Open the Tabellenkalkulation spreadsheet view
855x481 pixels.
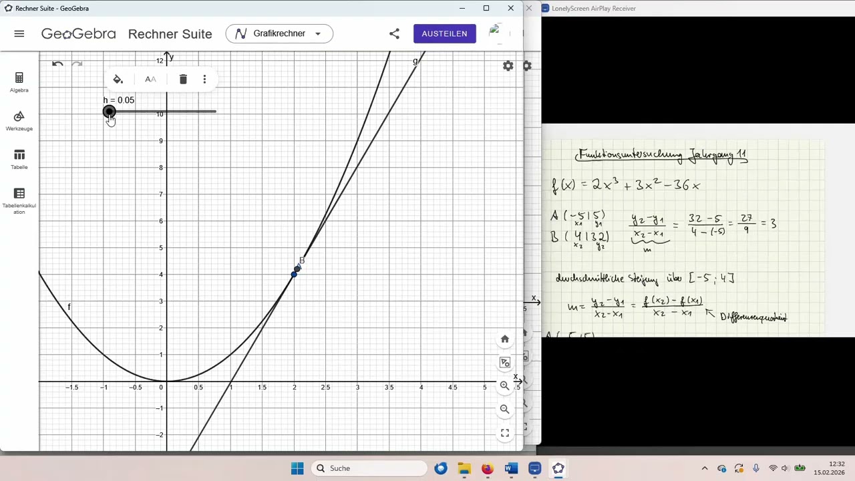coord(19,200)
